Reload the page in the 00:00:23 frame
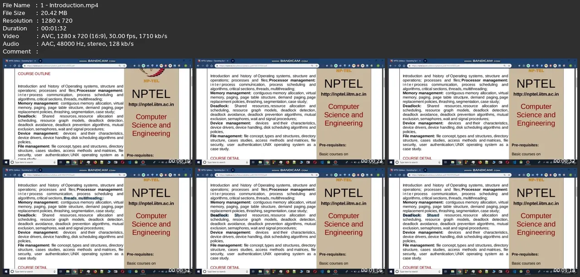This screenshot has height=277, width=580. [x=207, y=66]
